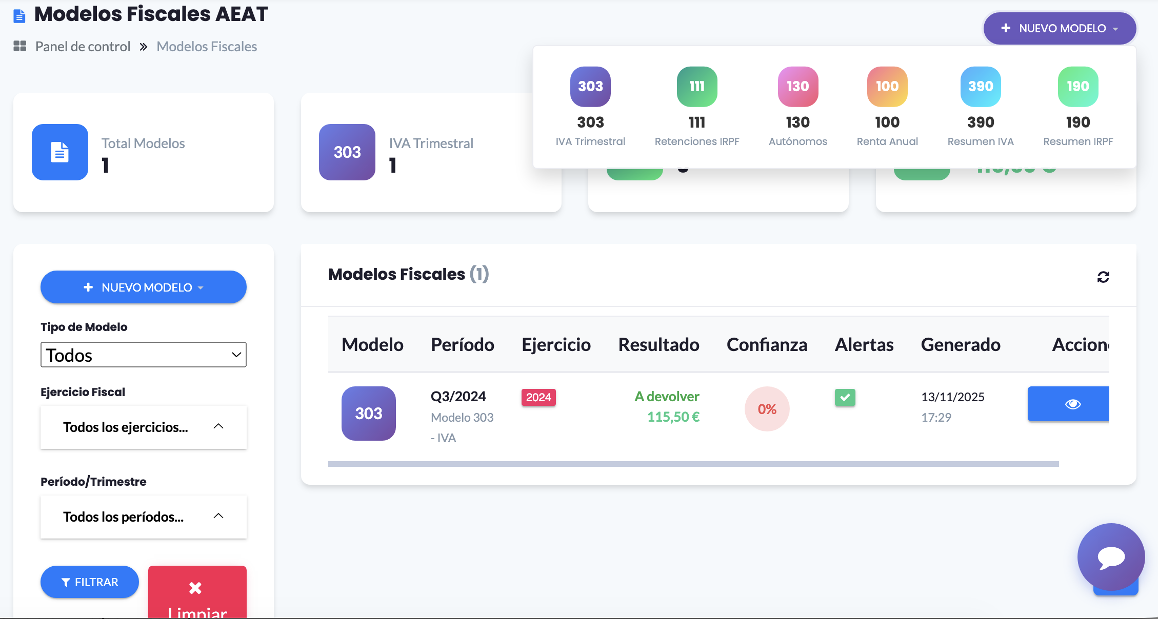Screen dimensions: 1158x619
Task: Go to Panel de control breadcrumb
Action: [83, 47]
